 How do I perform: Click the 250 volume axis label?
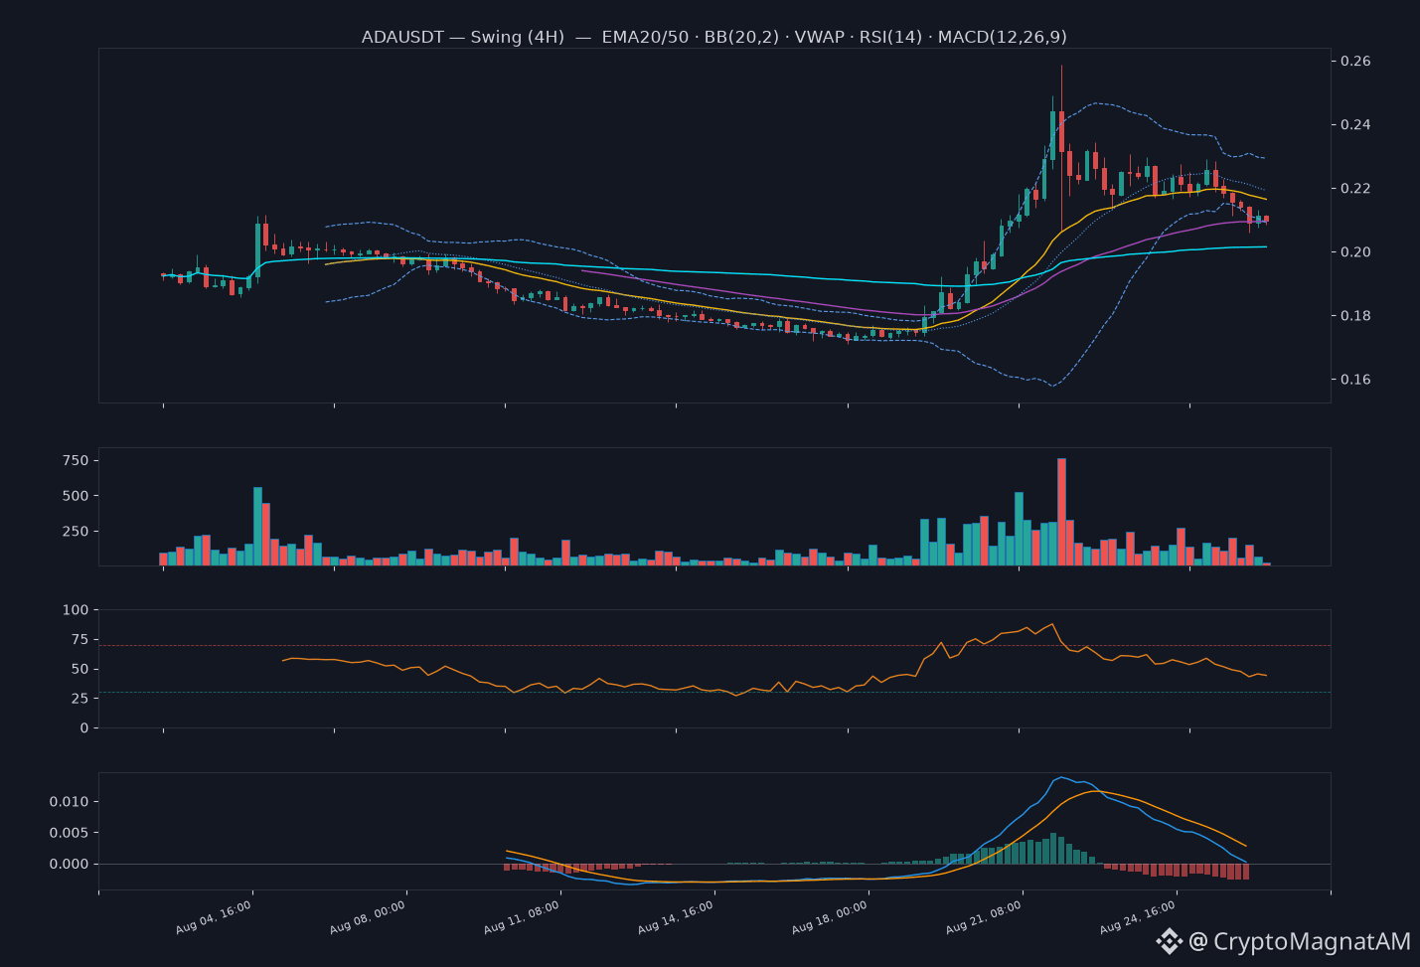pyautogui.click(x=76, y=532)
